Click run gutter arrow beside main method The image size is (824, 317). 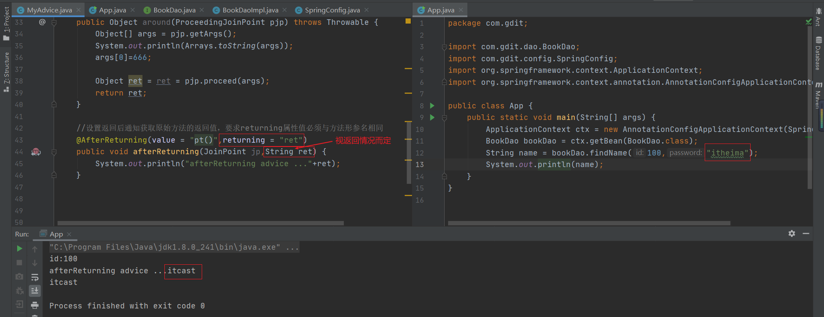pyautogui.click(x=432, y=117)
